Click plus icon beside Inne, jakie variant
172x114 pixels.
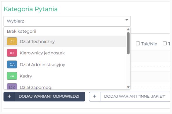pos(94,96)
